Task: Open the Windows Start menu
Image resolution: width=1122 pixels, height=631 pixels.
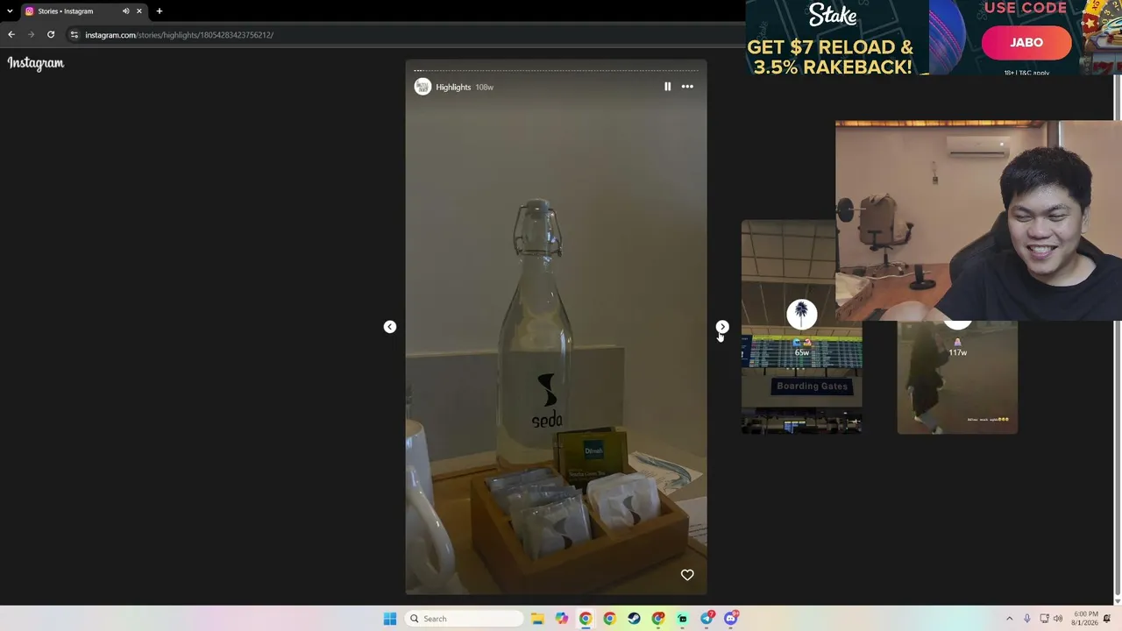Action: pos(390,619)
